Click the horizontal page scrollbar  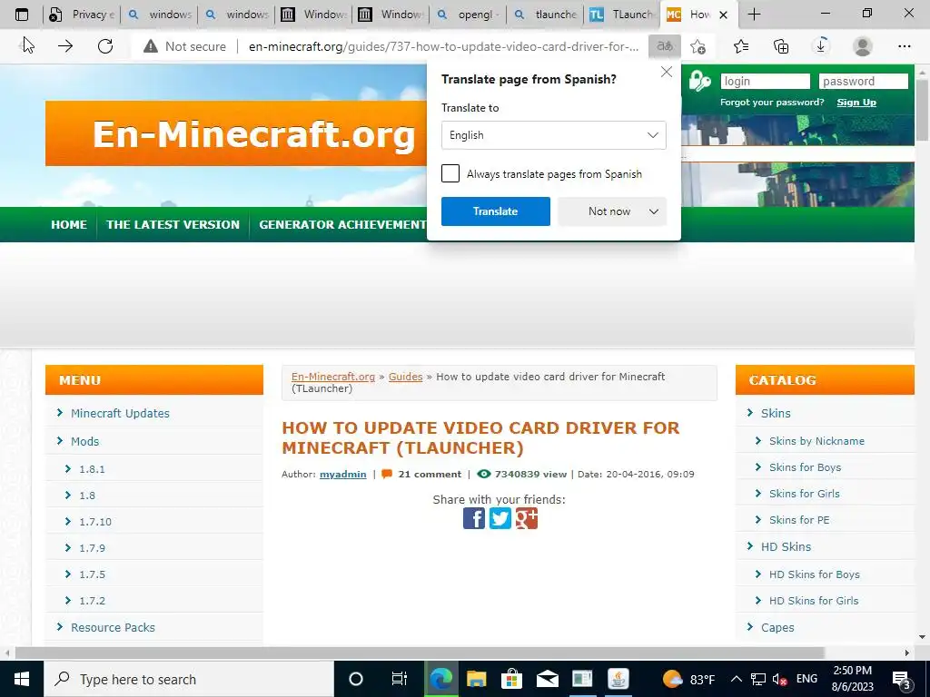[x=420, y=653]
